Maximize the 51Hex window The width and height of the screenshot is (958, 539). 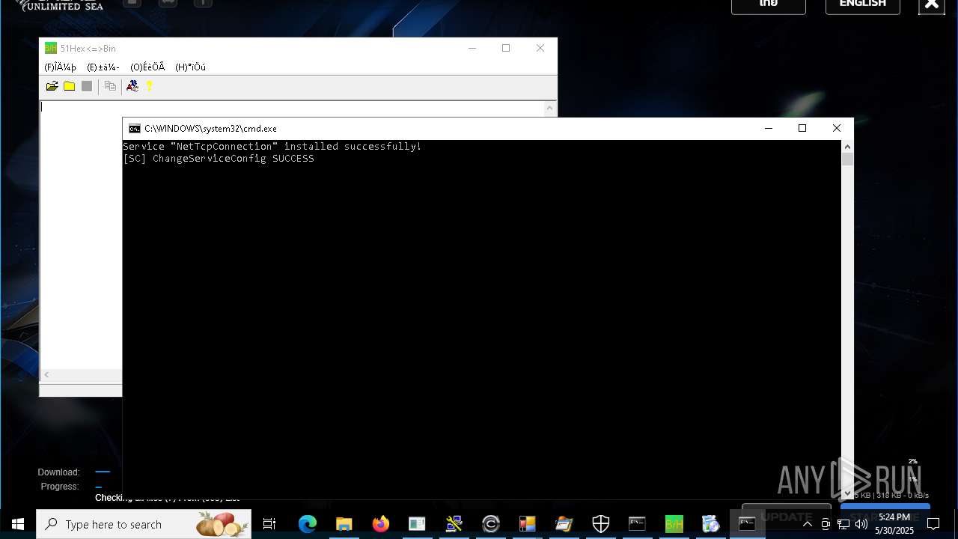(506, 49)
